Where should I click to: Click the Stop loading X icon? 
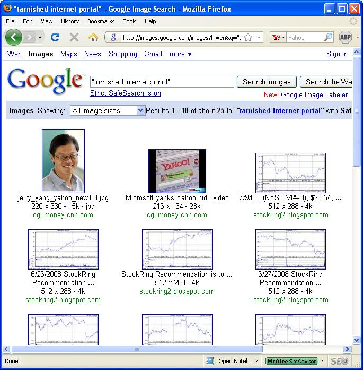click(x=74, y=37)
